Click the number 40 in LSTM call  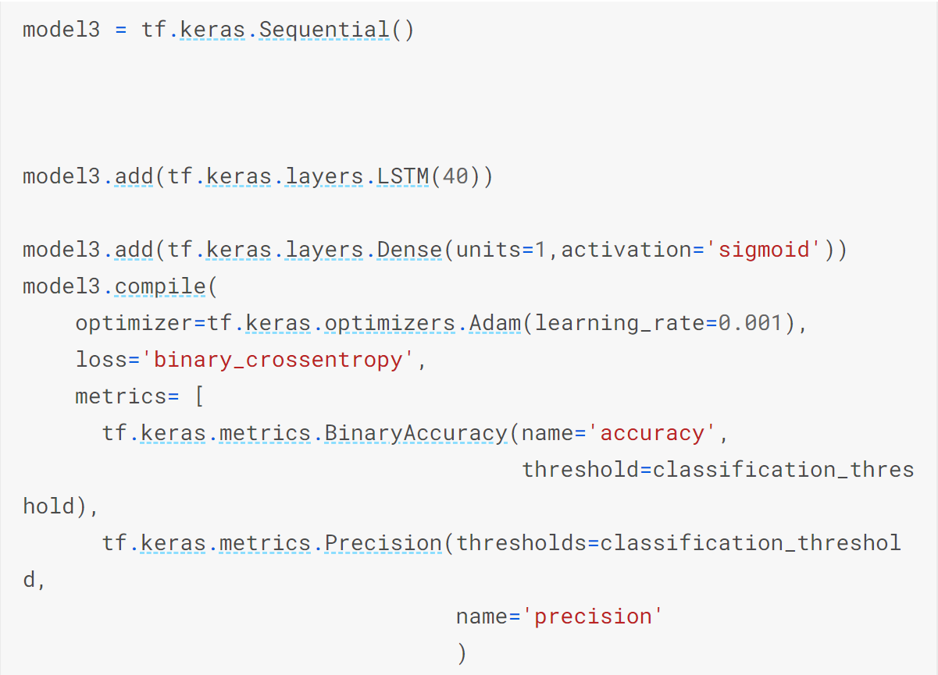point(455,176)
